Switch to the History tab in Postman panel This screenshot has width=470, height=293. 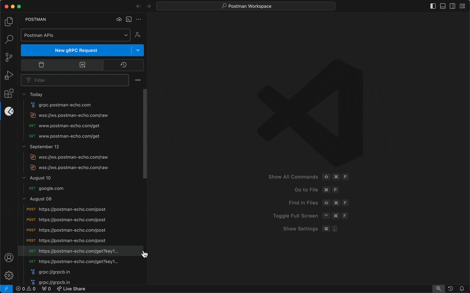point(123,65)
